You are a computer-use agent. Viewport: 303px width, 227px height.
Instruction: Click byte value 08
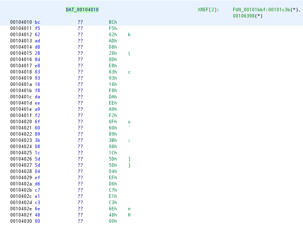pos(37,147)
